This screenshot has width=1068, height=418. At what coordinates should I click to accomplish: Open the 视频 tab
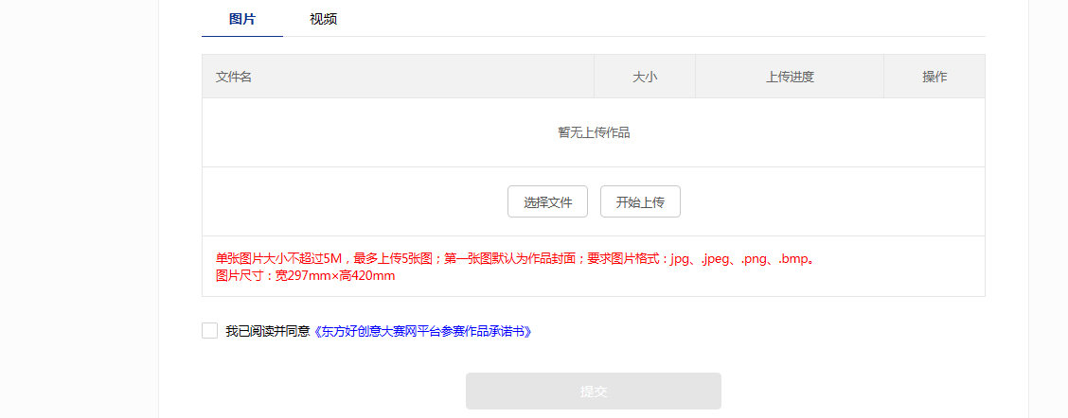coord(323,19)
